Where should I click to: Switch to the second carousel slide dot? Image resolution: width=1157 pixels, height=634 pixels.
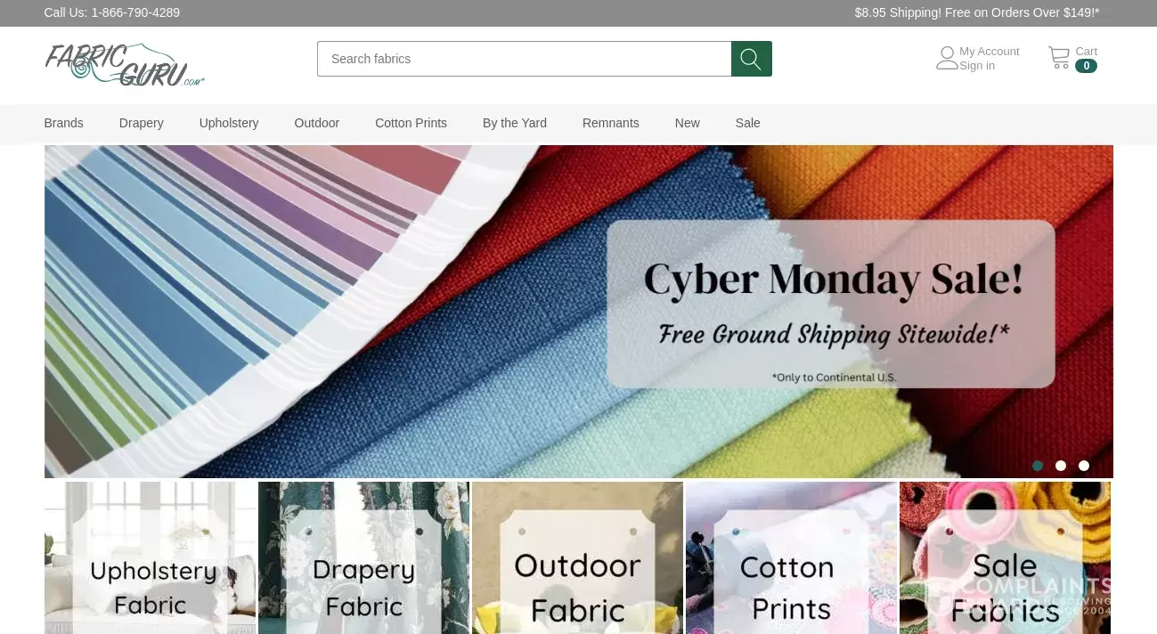pyautogui.click(x=1061, y=466)
